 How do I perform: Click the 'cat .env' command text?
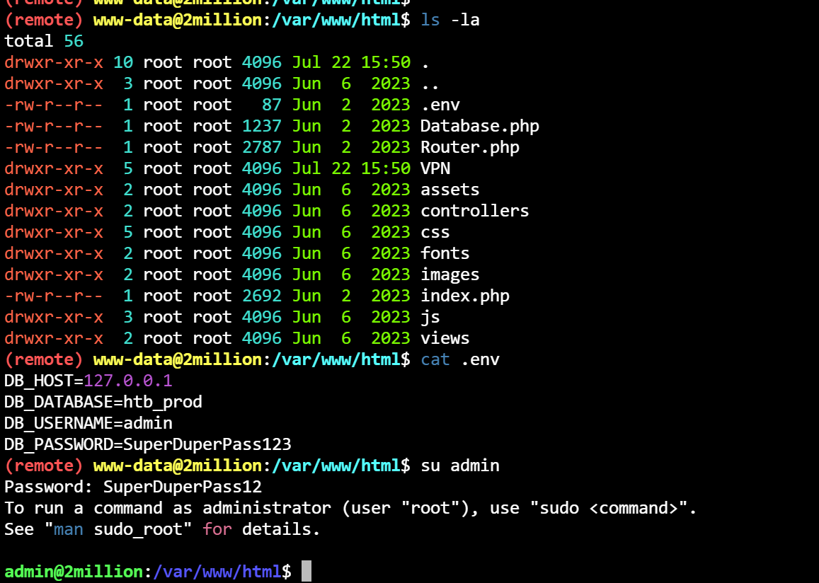[460, 359]
